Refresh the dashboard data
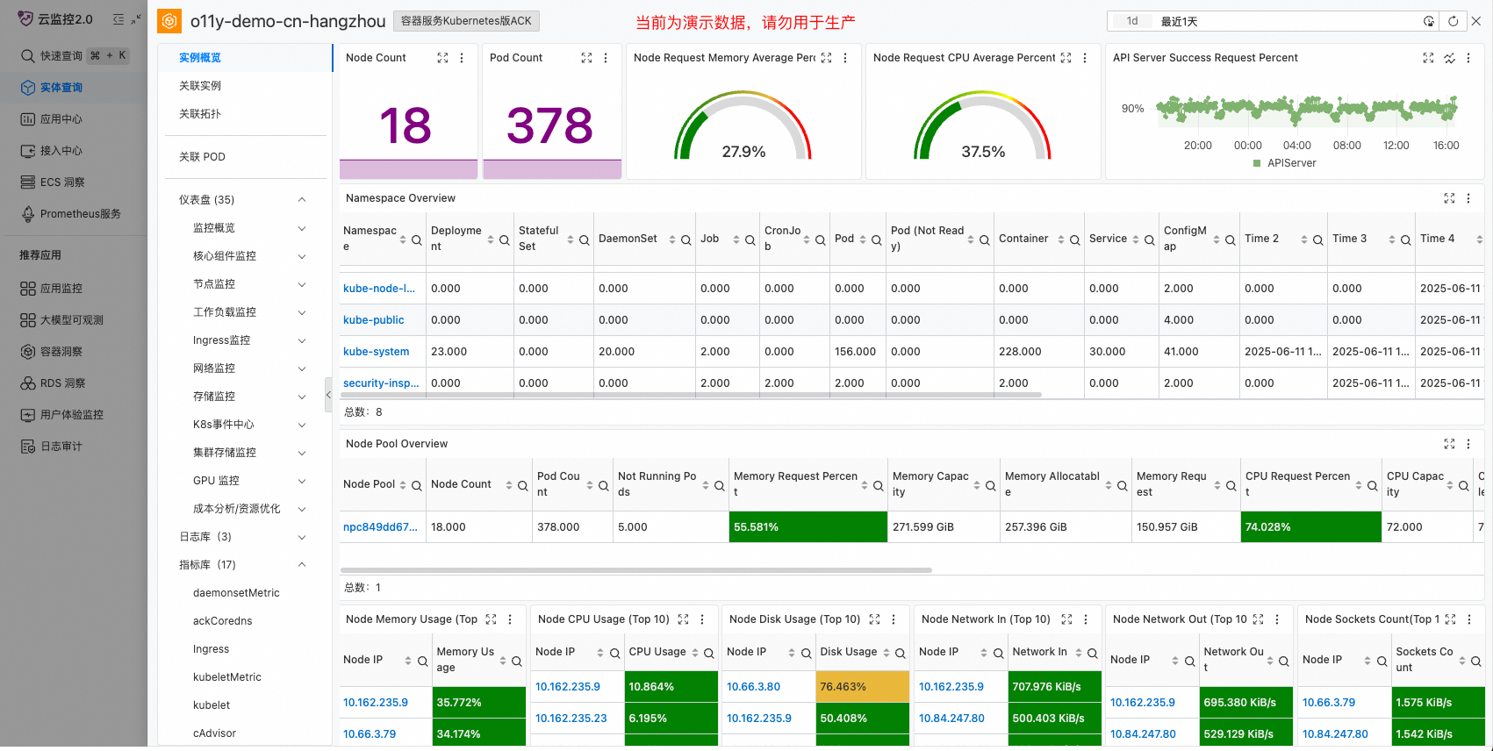The width and height of the screenshot is (1493, 751). [x=1454, y=21]
